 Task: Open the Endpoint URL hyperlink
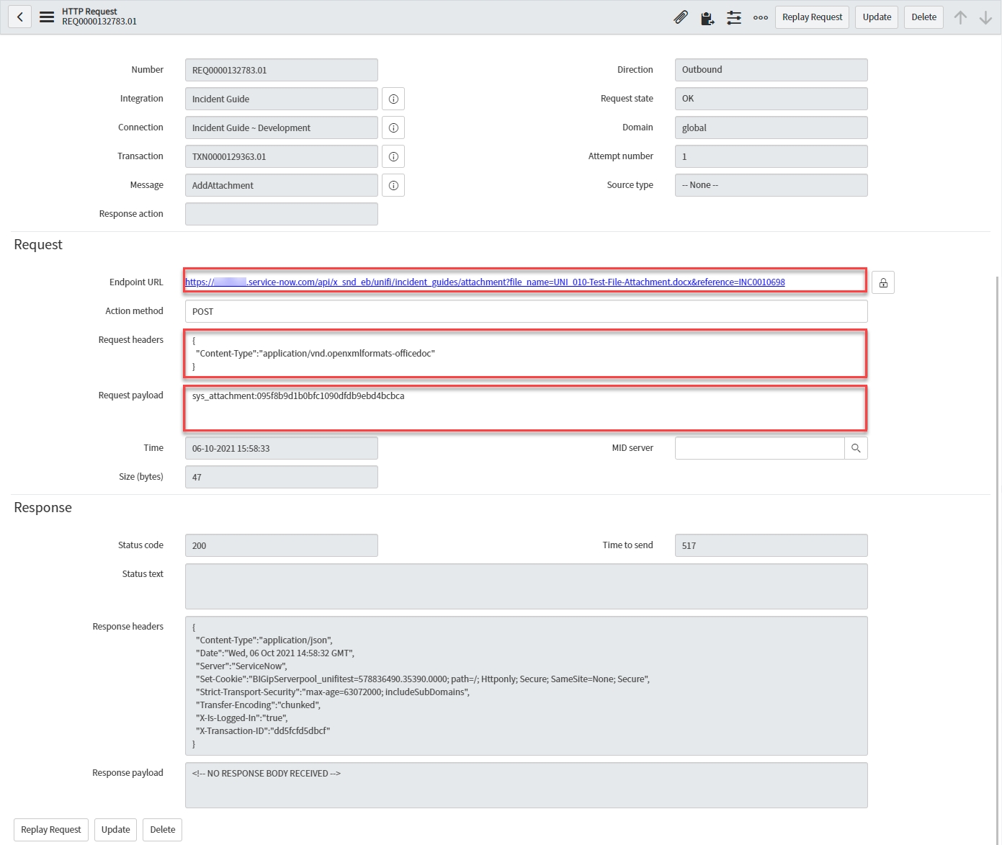(x=485, y=282)
